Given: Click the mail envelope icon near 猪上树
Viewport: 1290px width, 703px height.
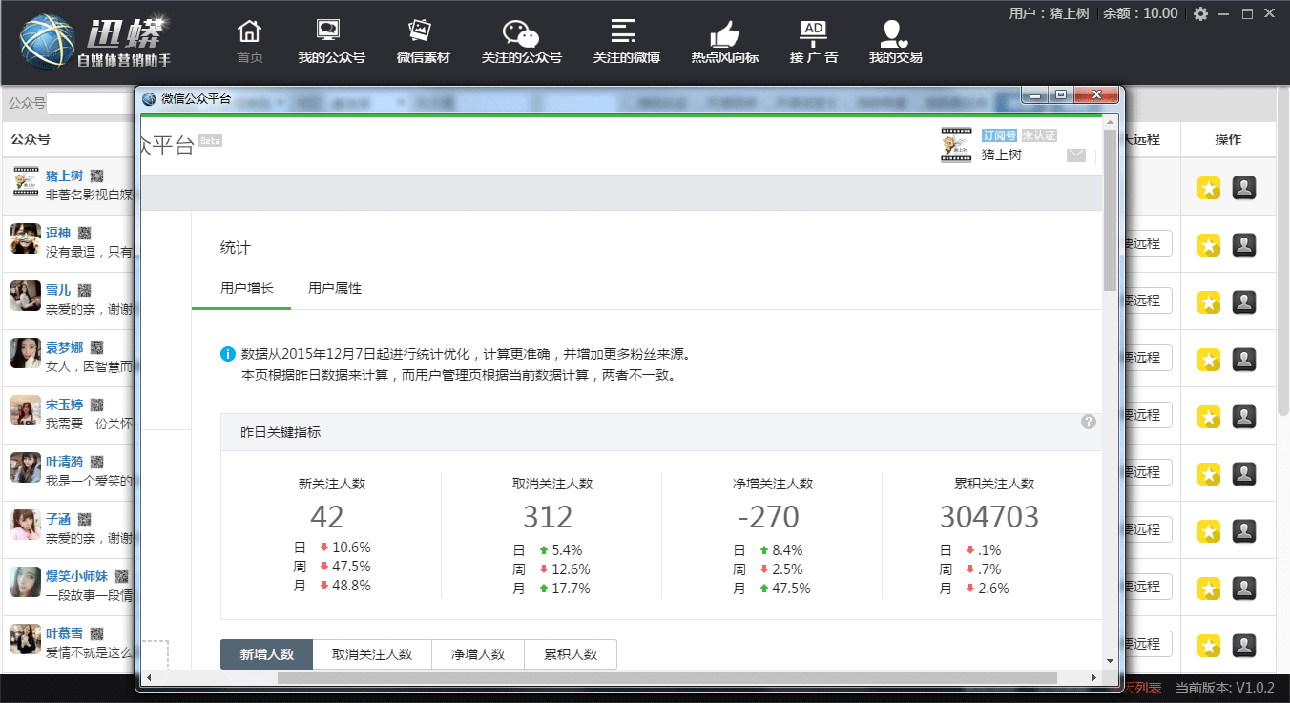Looking at the screenshot, I should [1075, 155].
